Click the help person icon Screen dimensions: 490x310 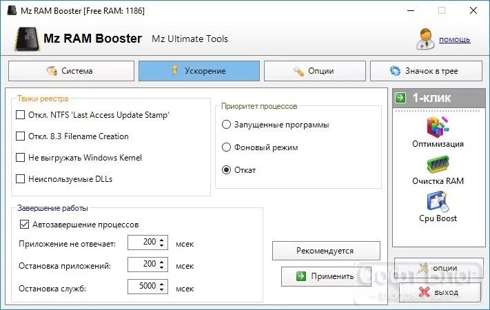coord(425,39)
